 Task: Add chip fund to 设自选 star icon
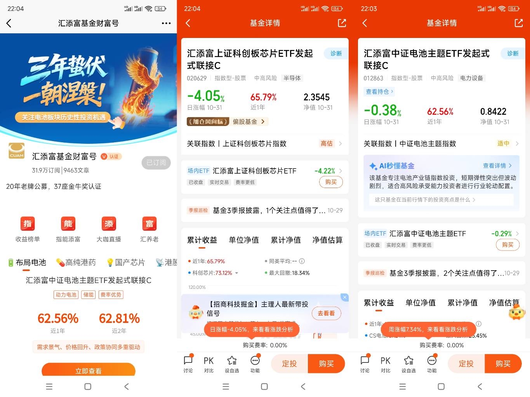[x=232, y=364]
